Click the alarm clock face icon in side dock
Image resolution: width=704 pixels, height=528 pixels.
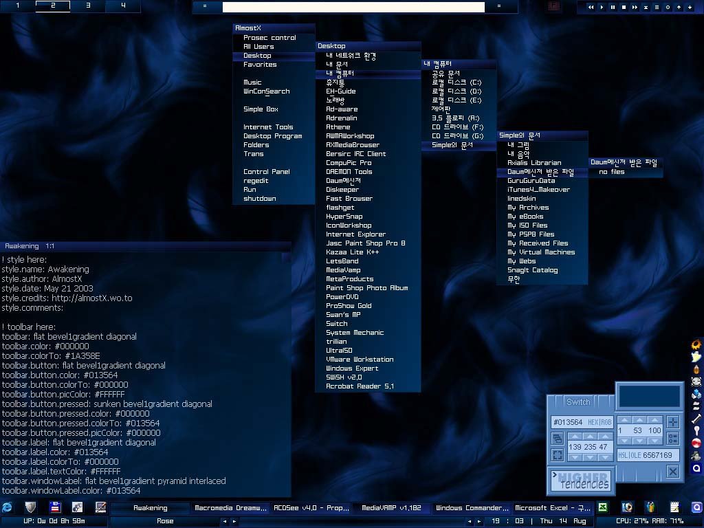[x=696, y=382]
